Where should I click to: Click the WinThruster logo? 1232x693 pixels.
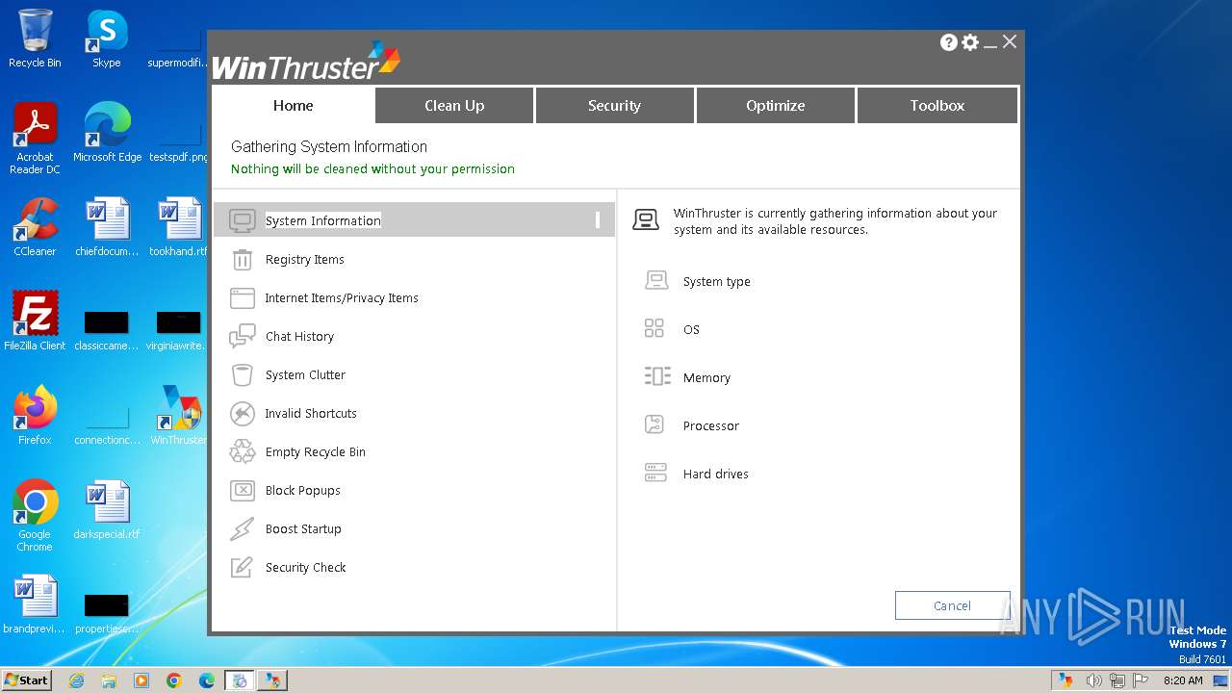click(x=306, y=61)
